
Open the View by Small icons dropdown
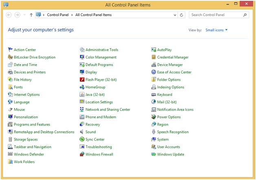[x=216, y=30]
